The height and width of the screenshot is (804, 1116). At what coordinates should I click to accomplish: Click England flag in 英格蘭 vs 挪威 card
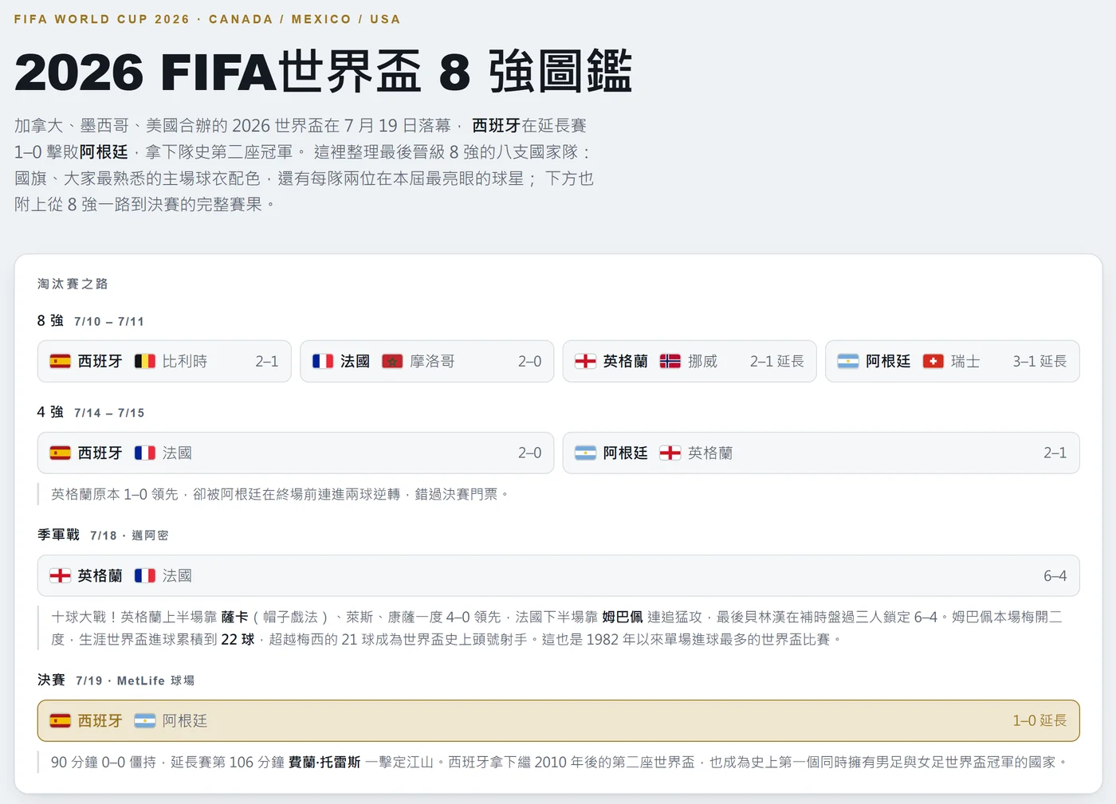585,361
